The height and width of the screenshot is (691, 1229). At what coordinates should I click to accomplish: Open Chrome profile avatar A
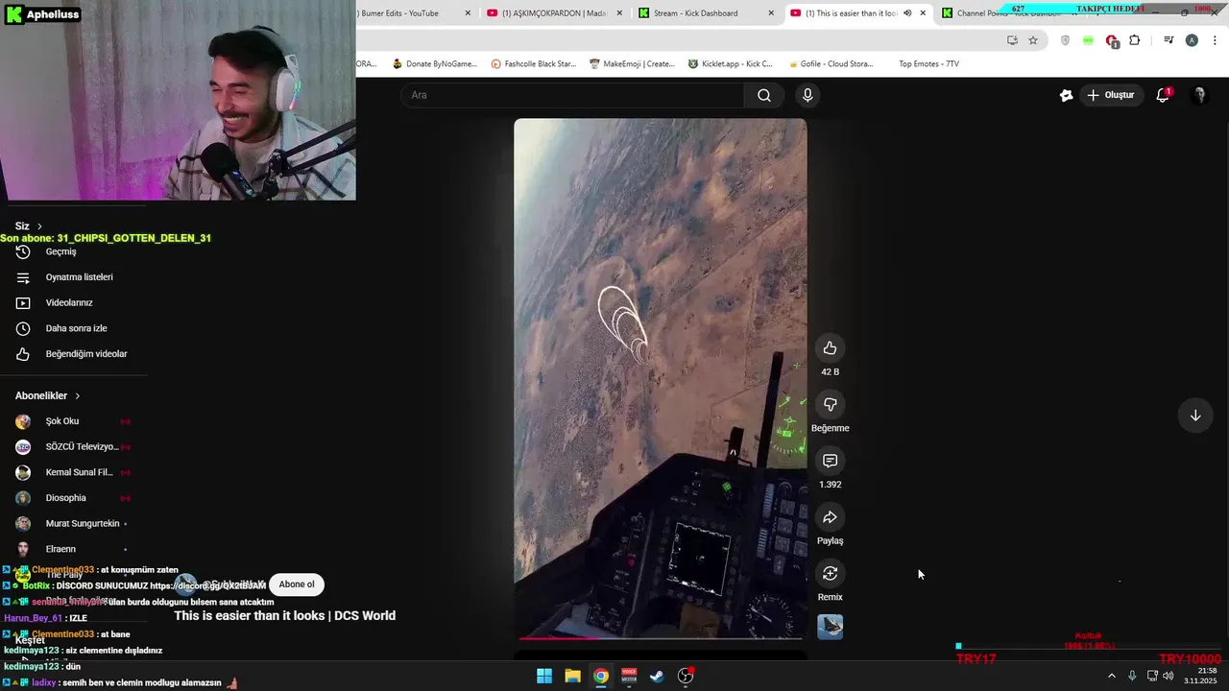(x=1192, y=40)
